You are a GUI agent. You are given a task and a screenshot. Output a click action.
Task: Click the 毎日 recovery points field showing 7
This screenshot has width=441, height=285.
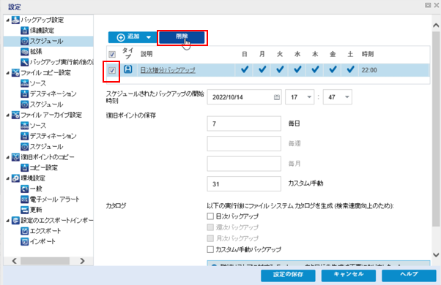(244, 123)
